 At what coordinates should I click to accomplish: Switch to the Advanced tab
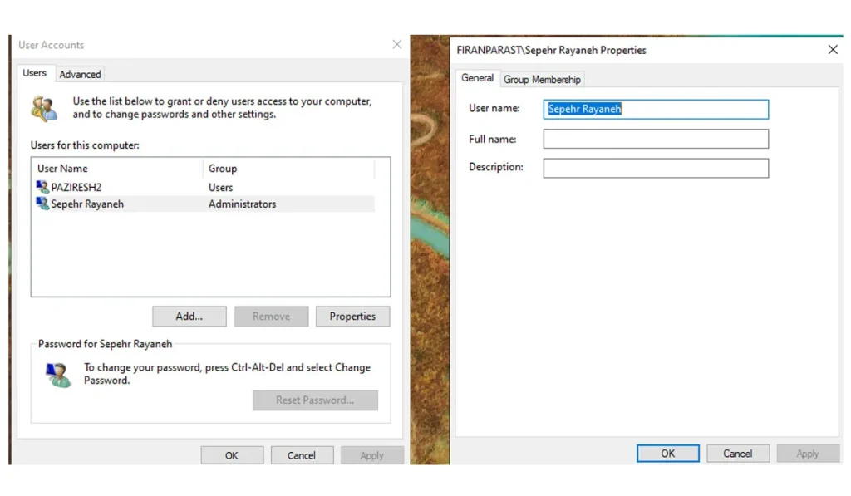click(80, 74)
